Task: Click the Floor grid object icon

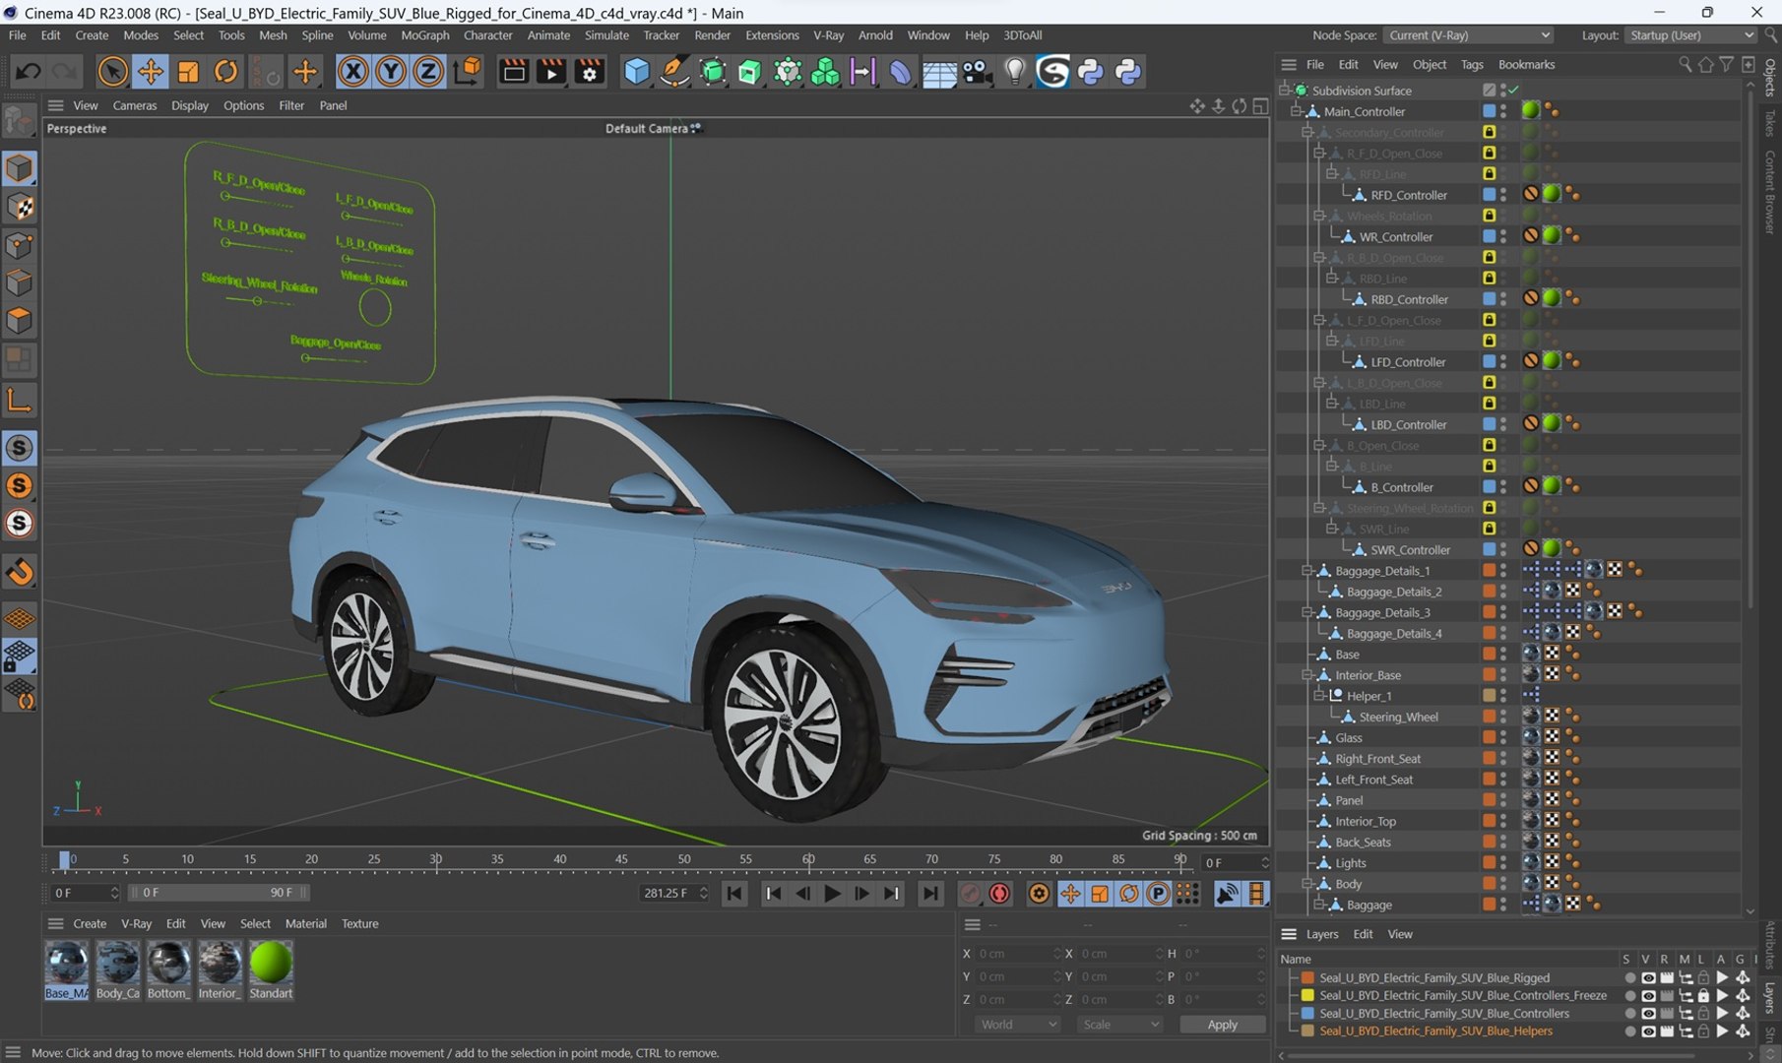Action: (938, 73)
